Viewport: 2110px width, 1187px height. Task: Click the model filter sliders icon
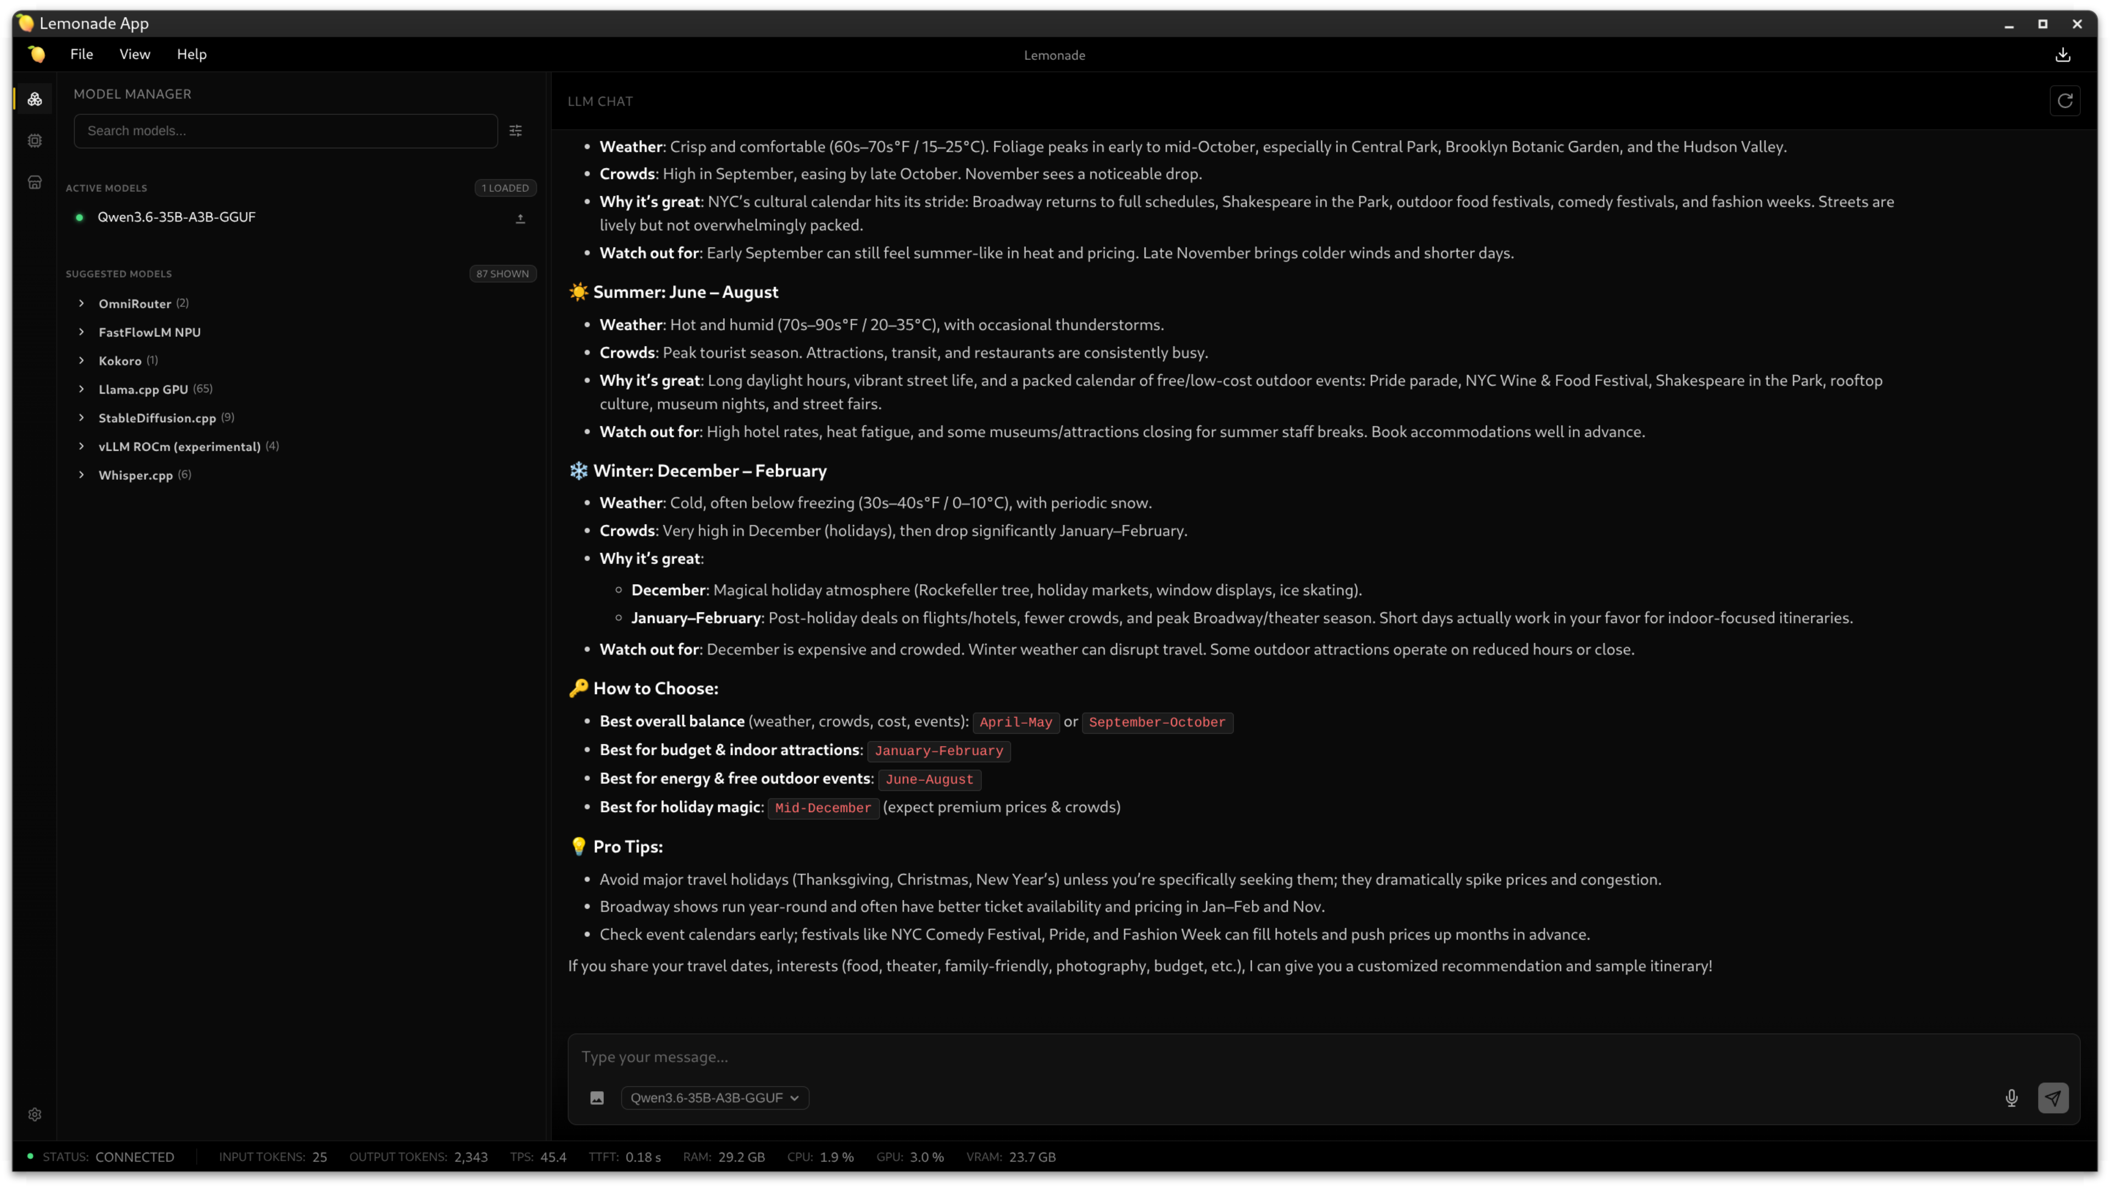click(x=515, y=131)
